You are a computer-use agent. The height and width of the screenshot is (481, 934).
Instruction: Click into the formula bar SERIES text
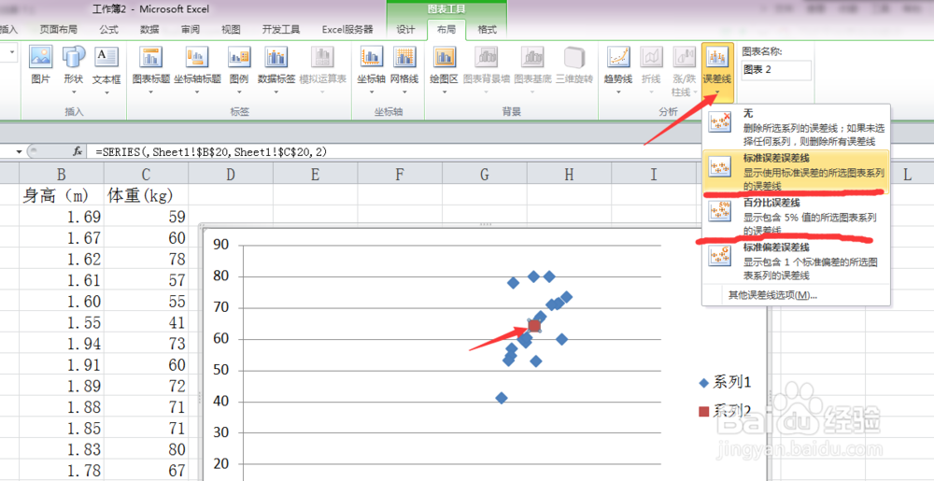[x=211, y=152]
